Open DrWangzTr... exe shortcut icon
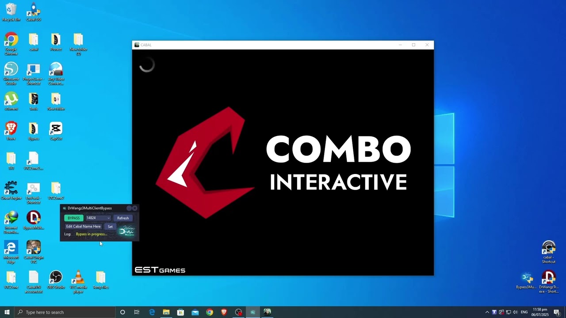The height and width of the screenshot is (318, 566). point(549,282)
